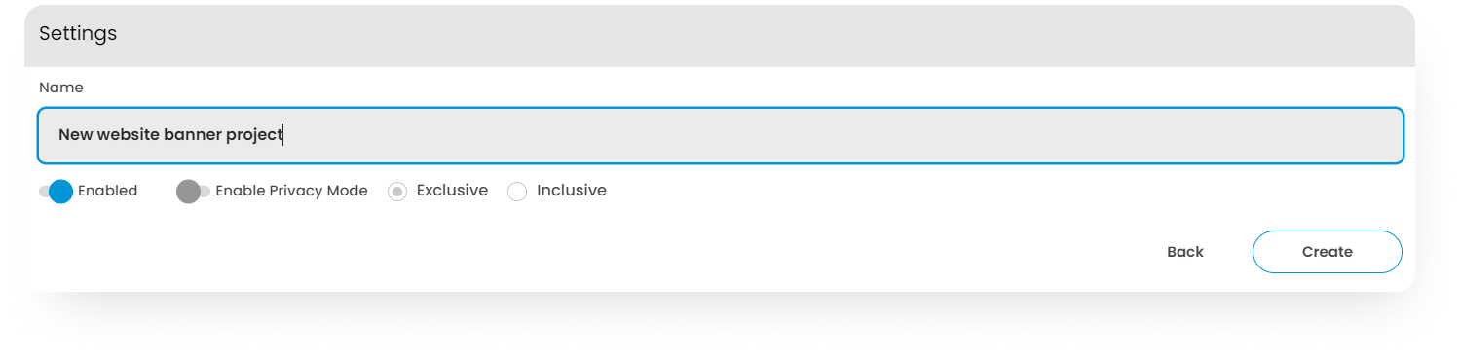
Task: Focus the Name input field
Action: pos(721,135)
